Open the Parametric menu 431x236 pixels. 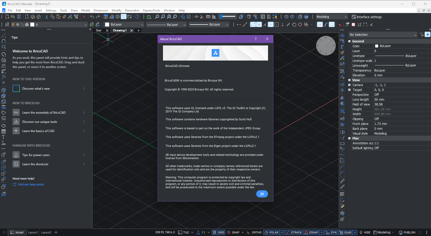click(x=132, y=10)
